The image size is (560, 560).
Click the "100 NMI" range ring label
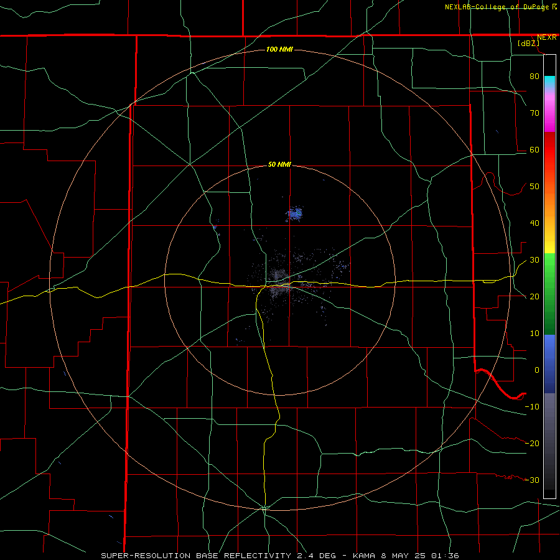(x=279, y=49)
